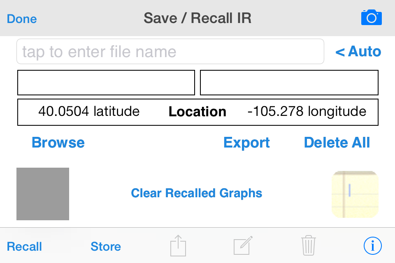Open the info circle icon
The height and width of the screenshot is (263, 395).
(373, 246)
